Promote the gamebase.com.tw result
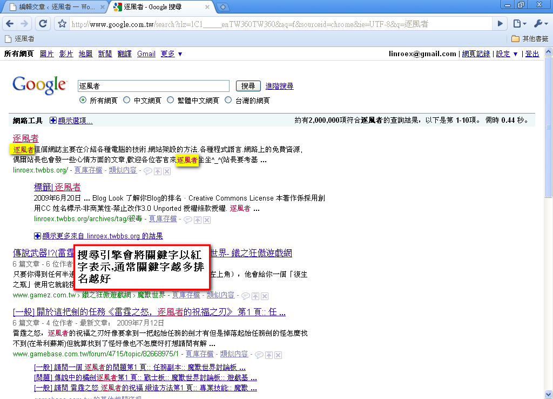This screenshot has width=553, height=399. 269,355
